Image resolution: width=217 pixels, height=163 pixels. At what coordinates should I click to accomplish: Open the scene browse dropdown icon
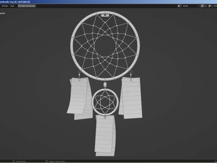tap(179, 6)
